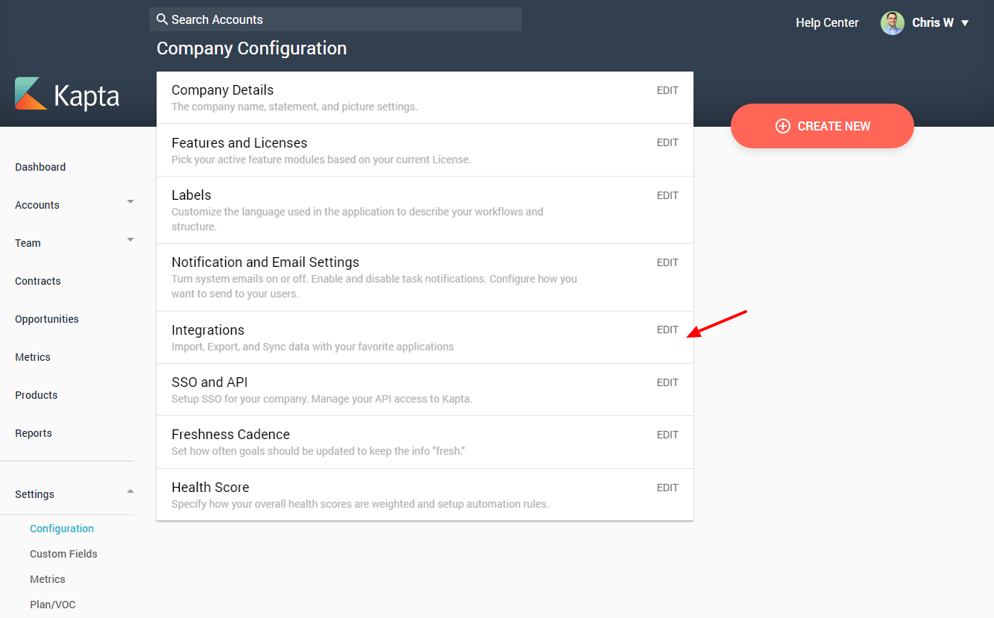Open the Help Center link

(x=827, y=23)
